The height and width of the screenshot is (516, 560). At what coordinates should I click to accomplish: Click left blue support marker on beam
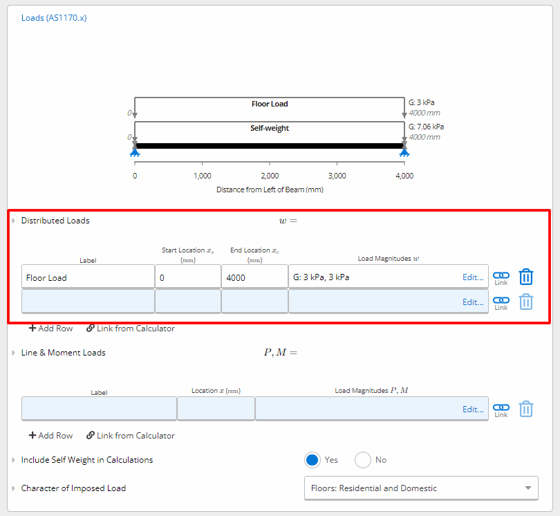135,153
